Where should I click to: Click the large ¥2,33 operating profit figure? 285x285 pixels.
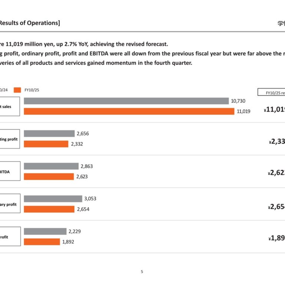[x=277, y=141]
